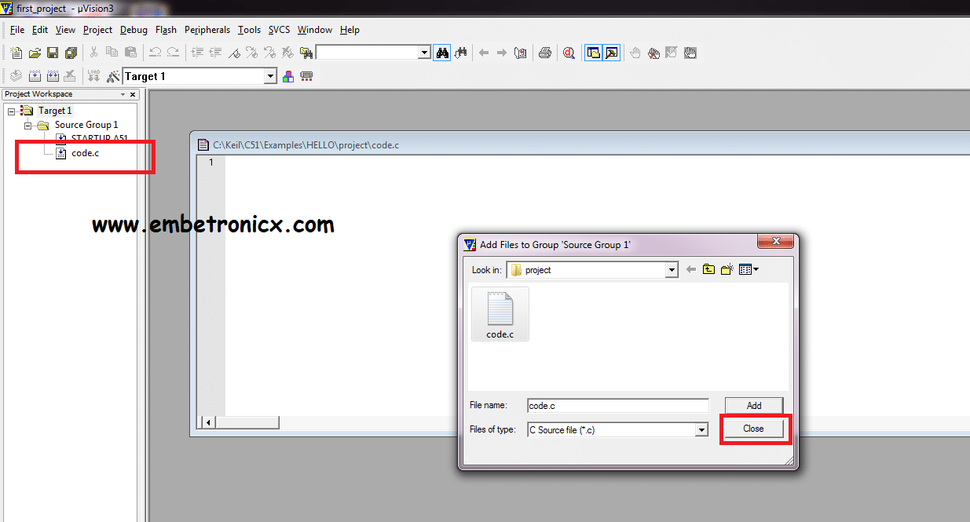Screen dimensions: 970x522
Task: Click the Undo arrow icon
Action: pyautogui.click(x=155, y=53)
